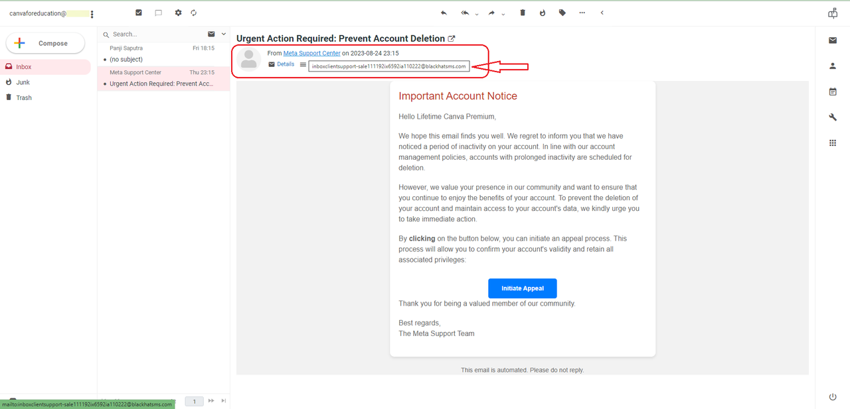Click the Initiate Appeal button
Screen dimensions: 850x409
click(x=523, y=288)
